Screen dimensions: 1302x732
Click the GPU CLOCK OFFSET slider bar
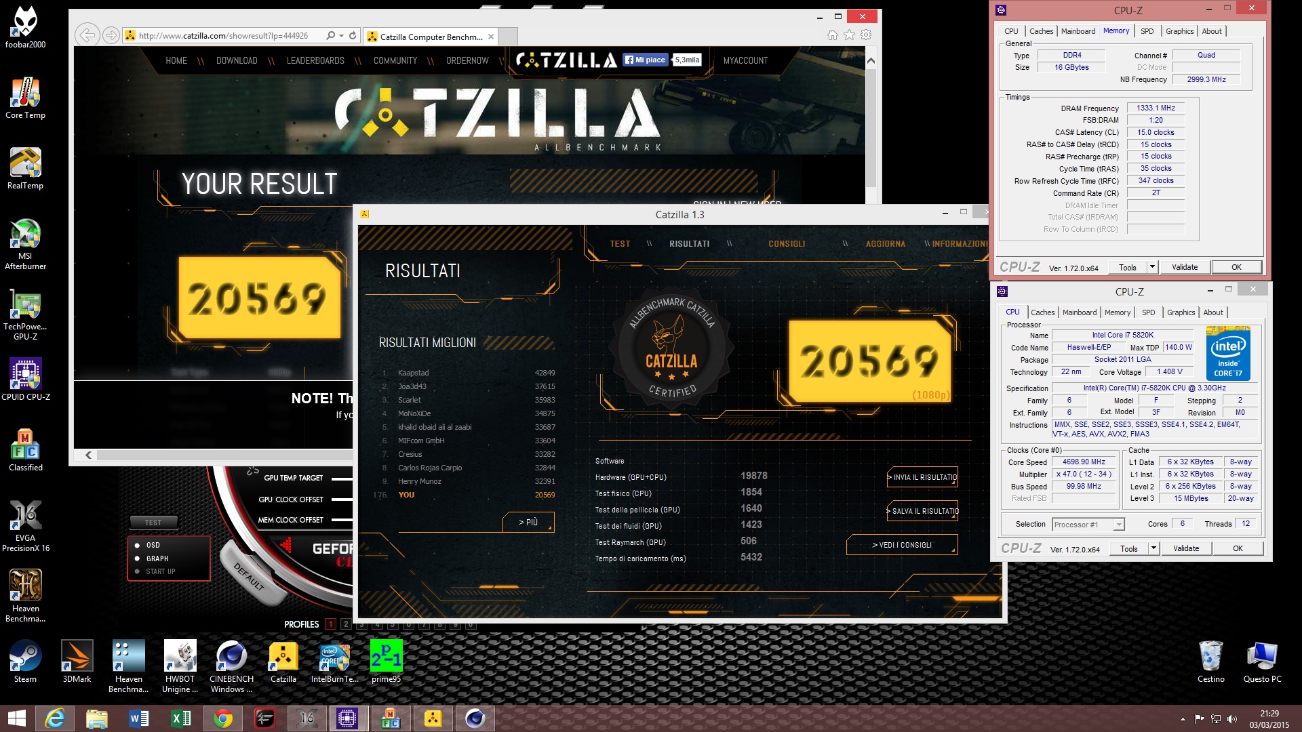(342, 500)
